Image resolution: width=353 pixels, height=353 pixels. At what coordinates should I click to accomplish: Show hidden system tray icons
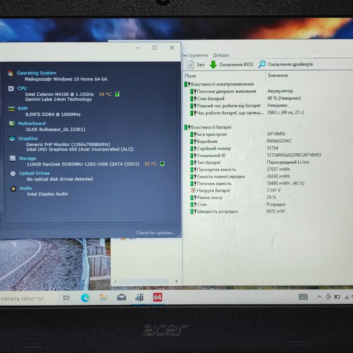pyautogui.click(x=319, y=297)
